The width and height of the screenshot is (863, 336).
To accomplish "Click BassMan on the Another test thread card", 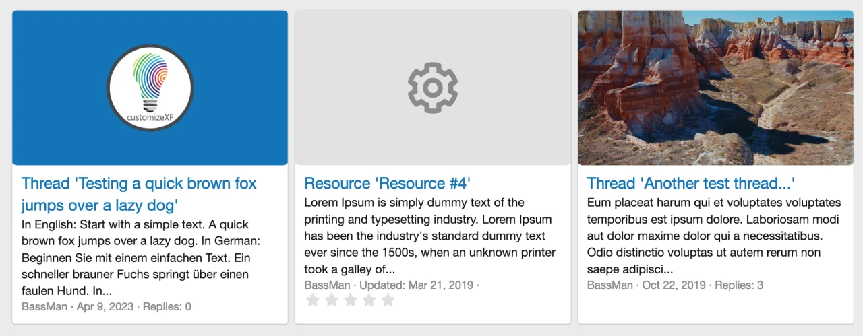I will click(x=610, y=285).
